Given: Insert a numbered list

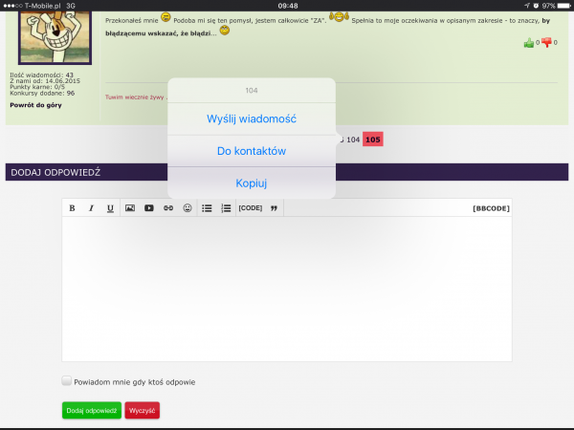Looking at the screenshot, I should click(x=226, y=208).
